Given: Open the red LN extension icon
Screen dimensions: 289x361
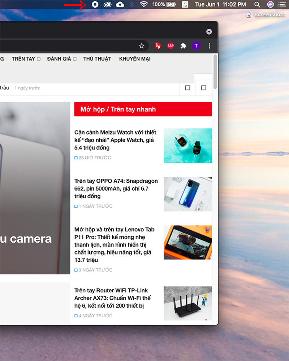Looking at the screenshot, I should (158, 46).
